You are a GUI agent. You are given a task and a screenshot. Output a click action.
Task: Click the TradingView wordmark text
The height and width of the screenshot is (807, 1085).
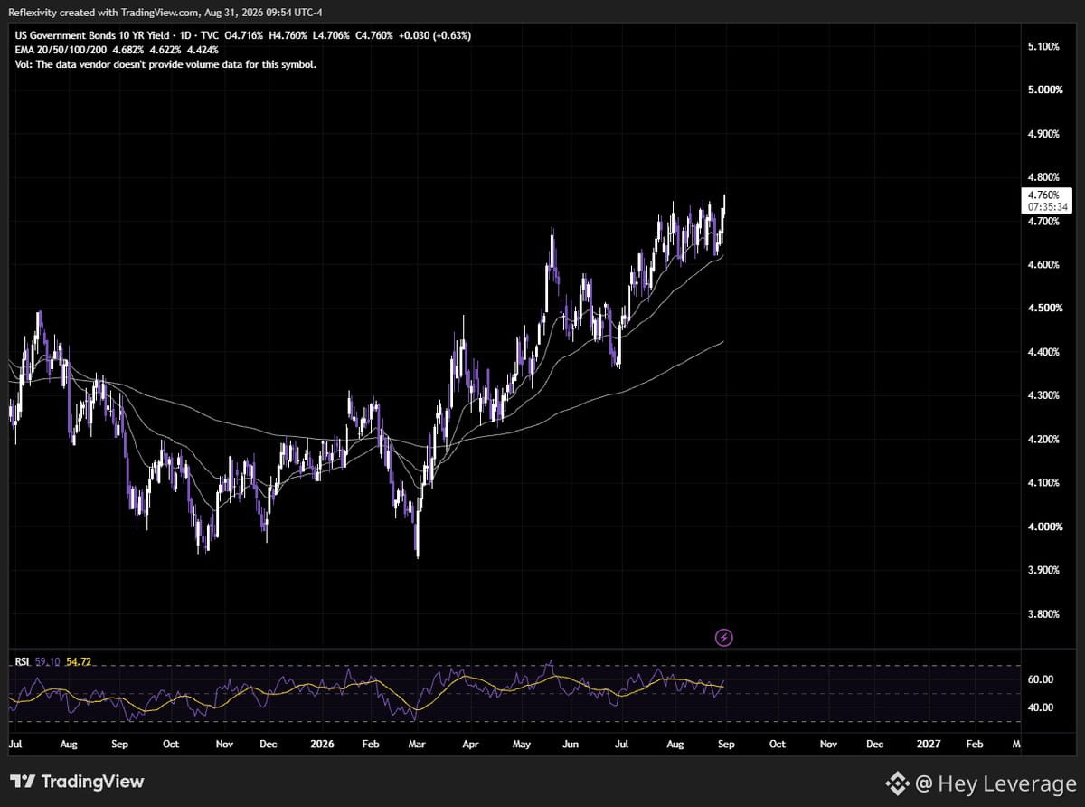[x=93, y=782]
